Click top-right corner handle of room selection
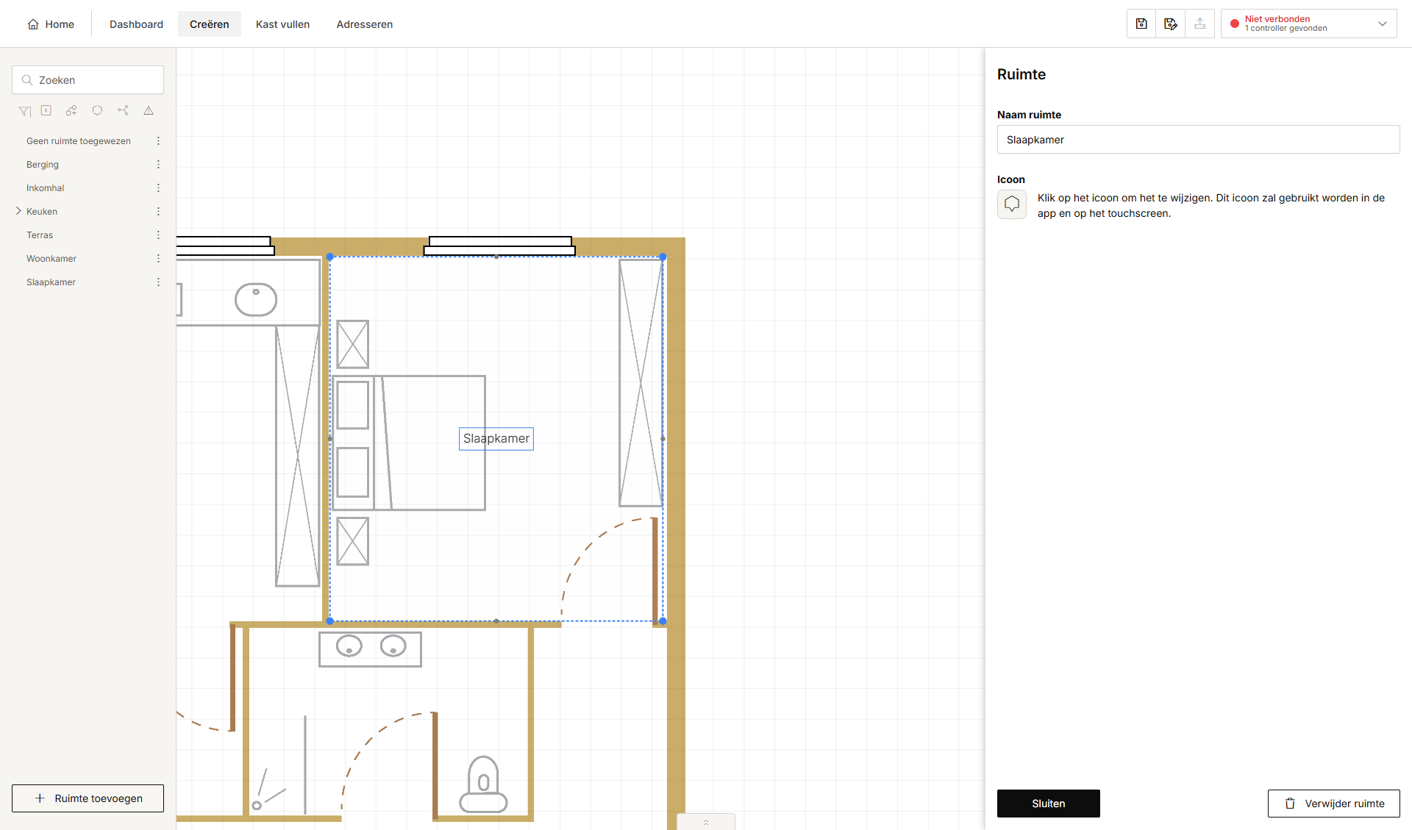 coord(663,257)
